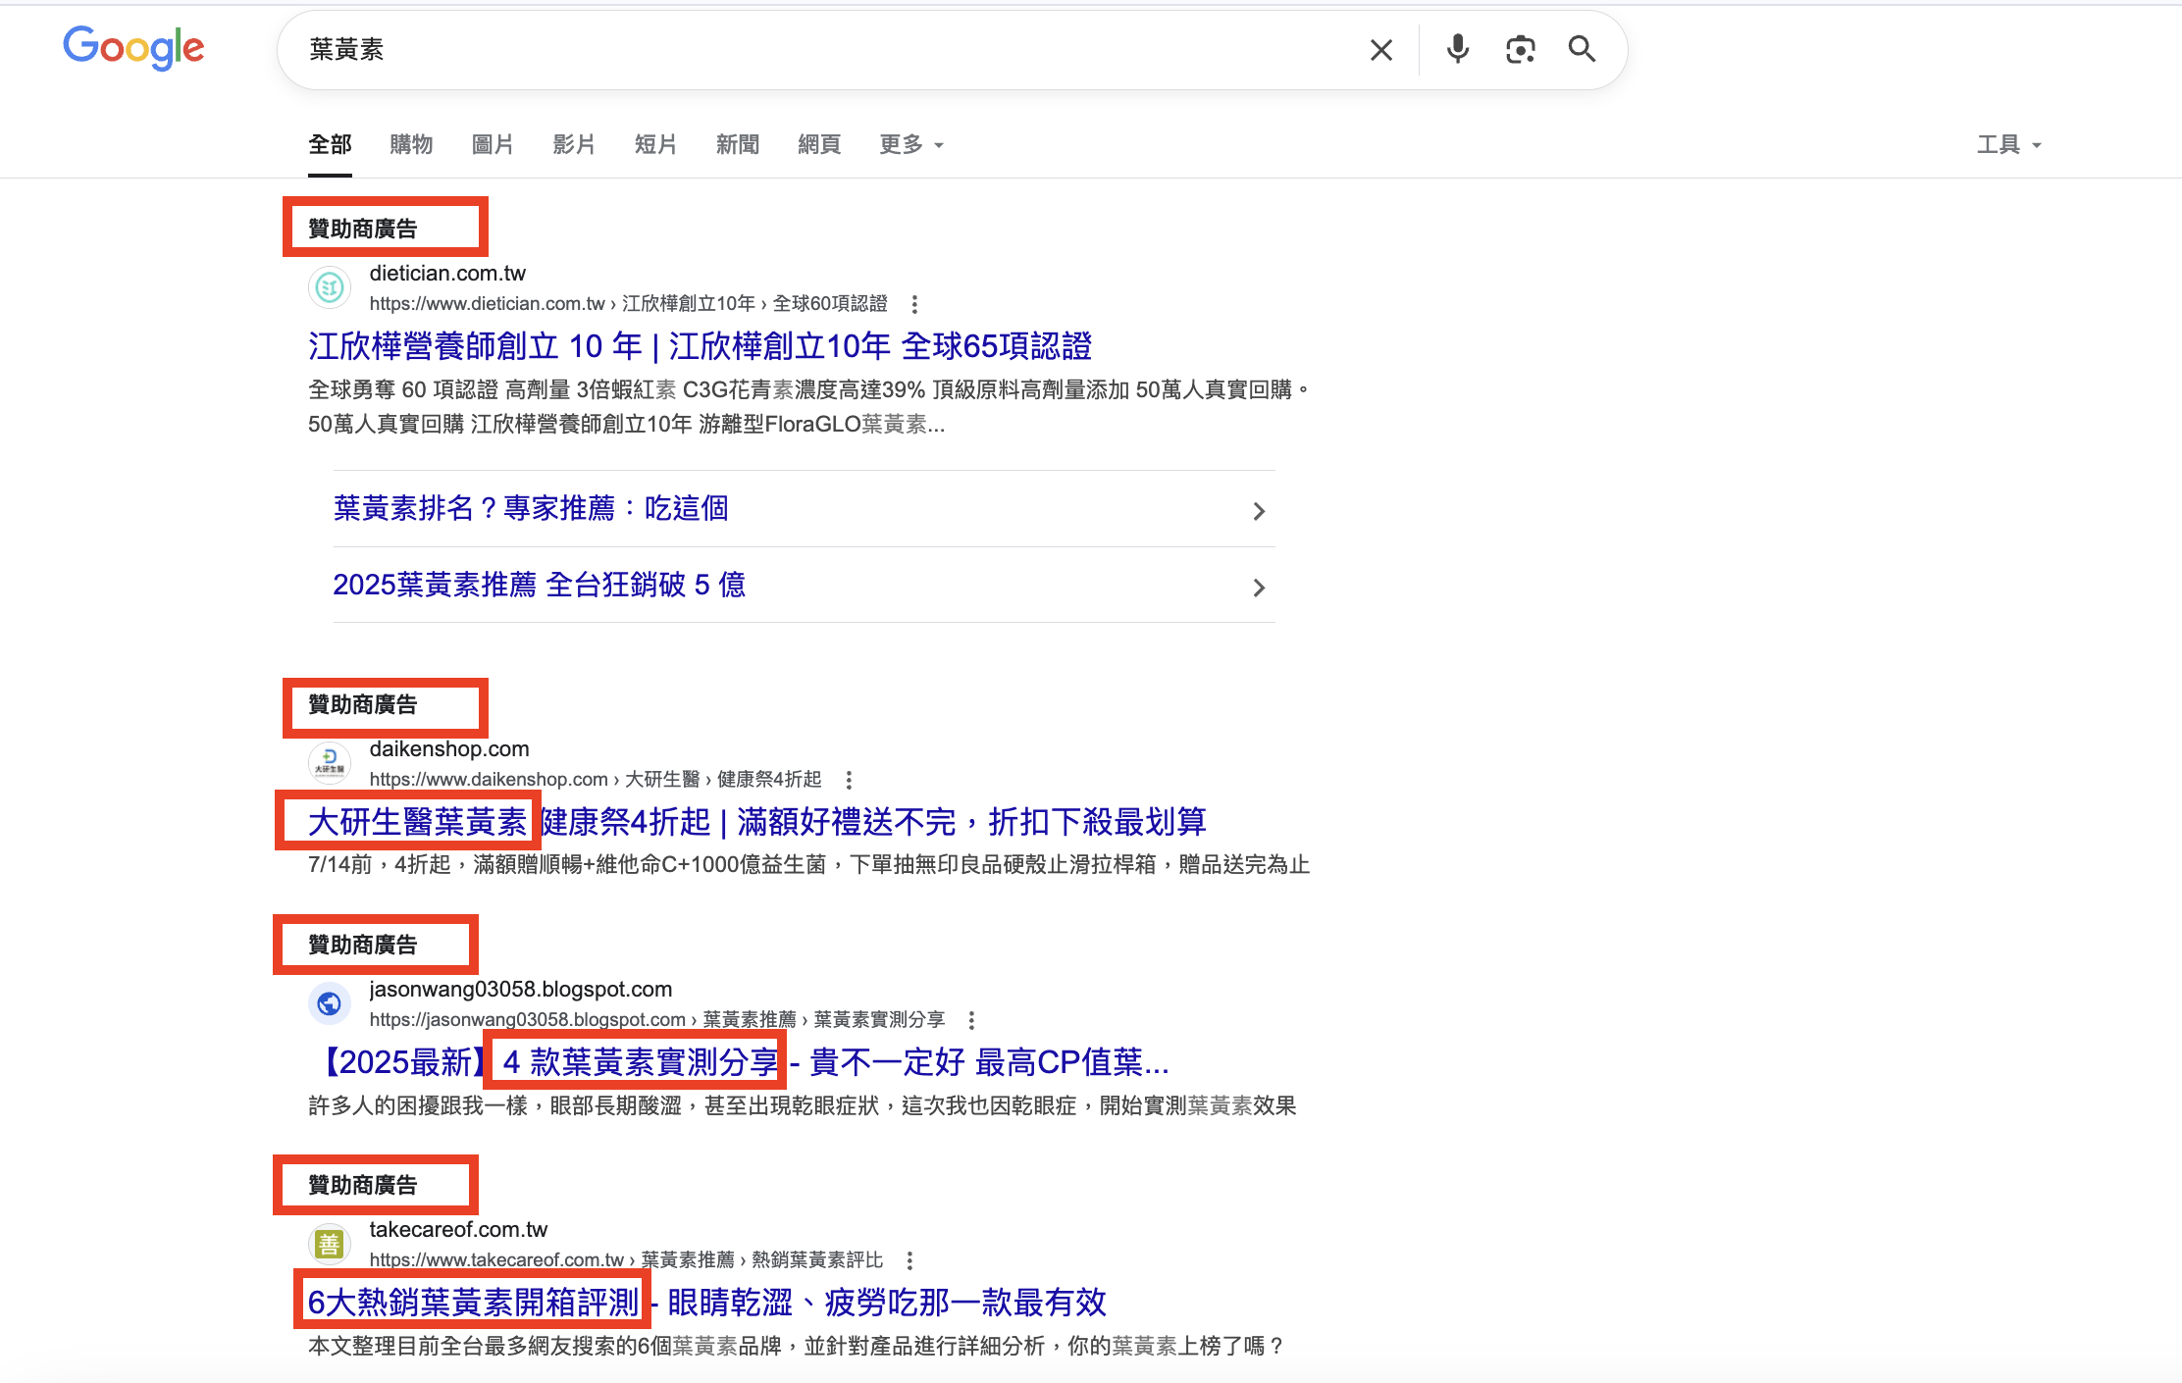Click the search input containing 葉黃素
The image size is (2182, 1383).
(x=824, y=50)
